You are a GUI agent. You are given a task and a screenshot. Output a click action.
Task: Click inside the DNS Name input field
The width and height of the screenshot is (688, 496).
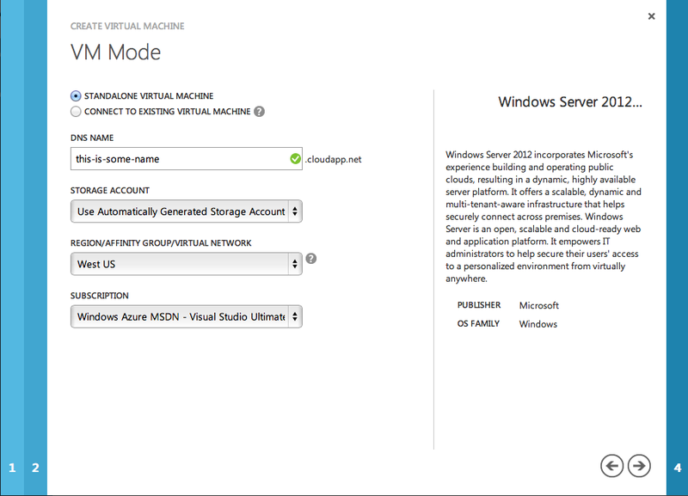click(x=172, y=158)
